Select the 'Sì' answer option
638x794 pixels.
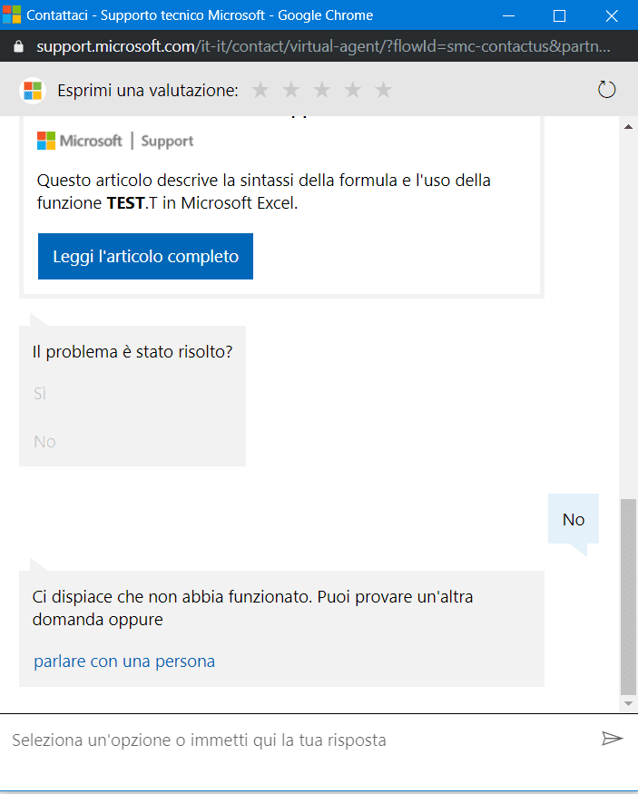pyautogui.click(x=40, y=394)
